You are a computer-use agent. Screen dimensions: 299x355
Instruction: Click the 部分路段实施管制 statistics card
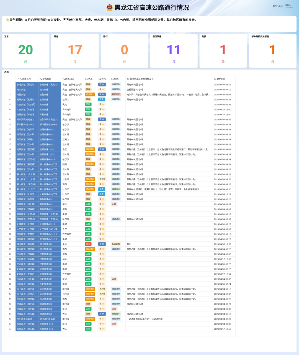272,51
